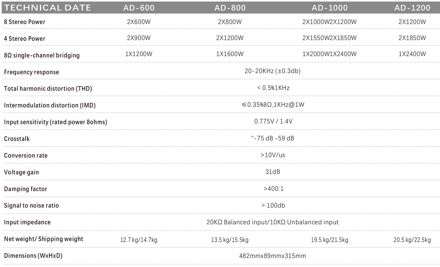This screenshot has height=267, width=440.
Task: Click the 20-20KHz (±0.3db) value
Action: 273,71
